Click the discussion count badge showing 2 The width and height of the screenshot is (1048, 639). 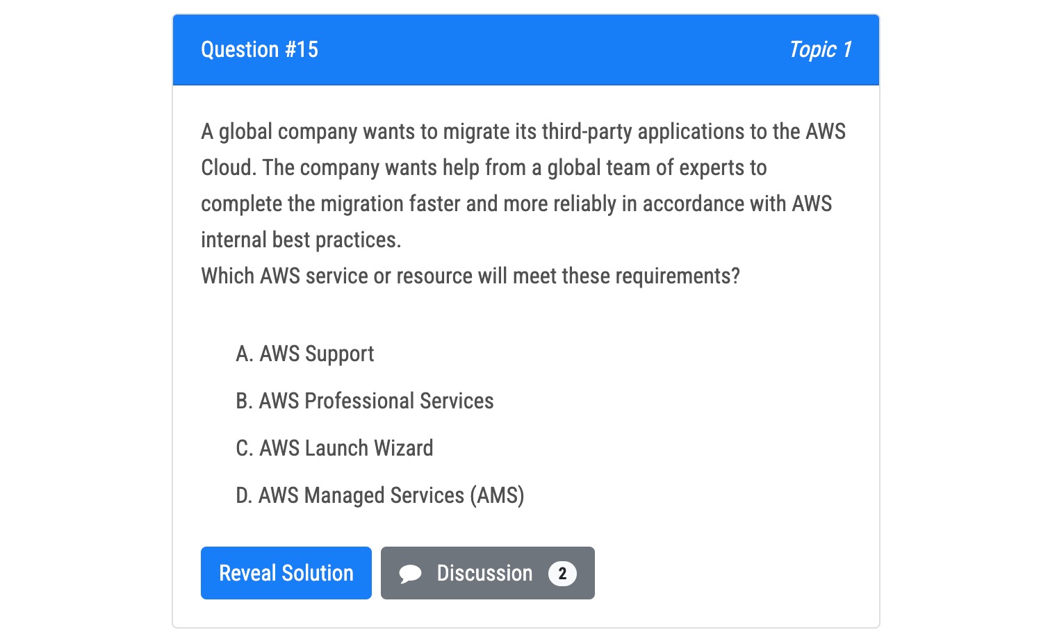562,574
